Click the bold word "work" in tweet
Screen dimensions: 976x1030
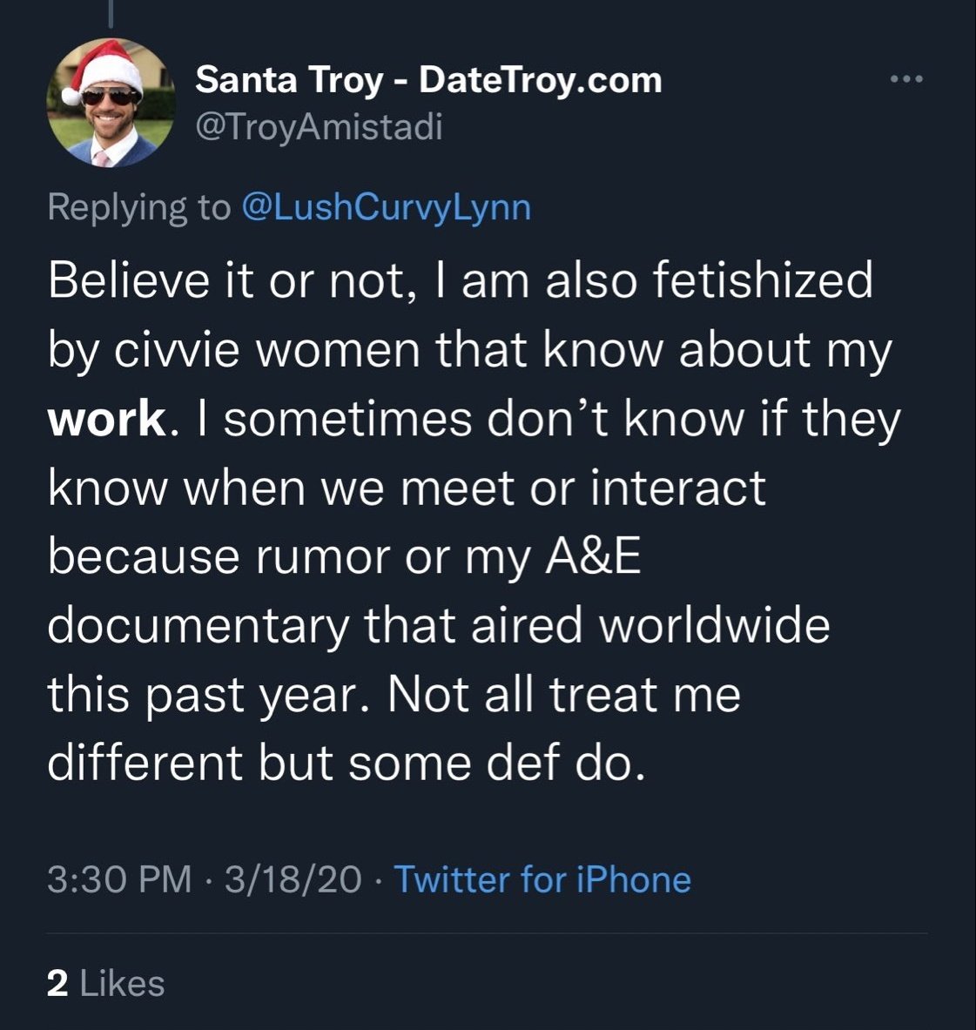(x=106, y=419)
